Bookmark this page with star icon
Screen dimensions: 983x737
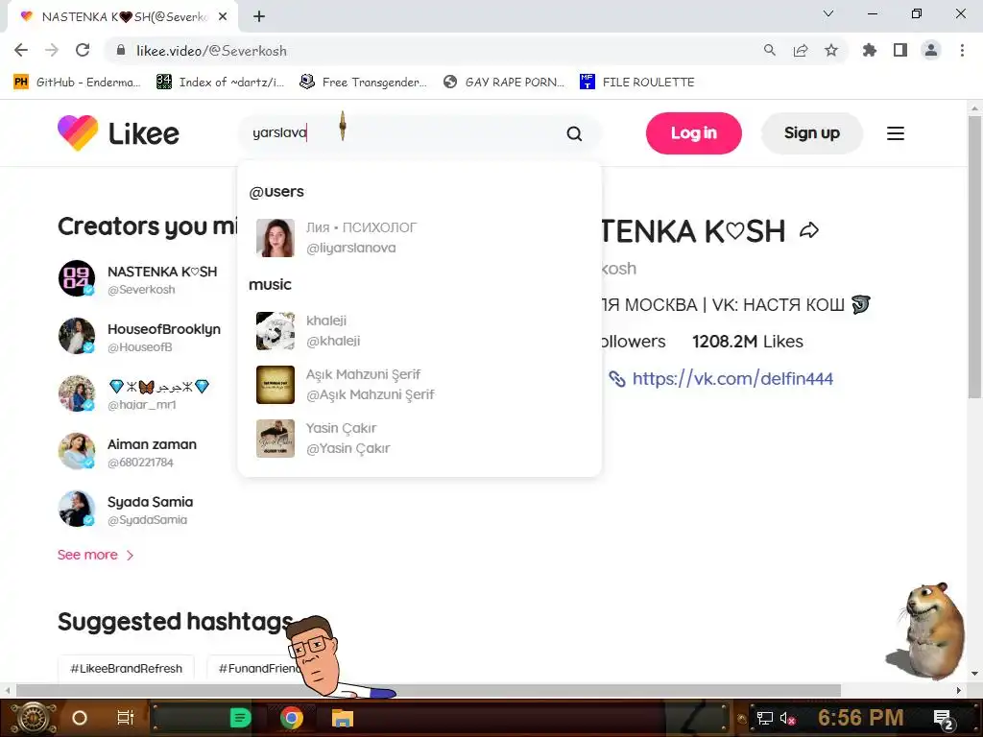click(x=831, y=50)
